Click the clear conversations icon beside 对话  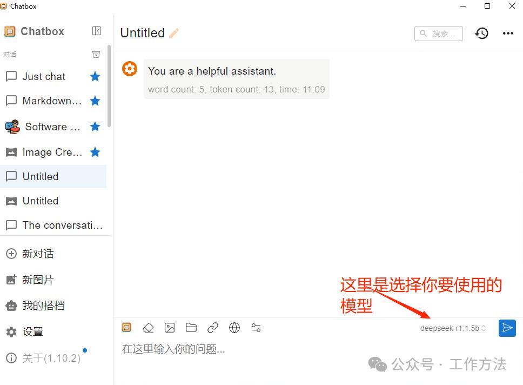tap(96, 55)
